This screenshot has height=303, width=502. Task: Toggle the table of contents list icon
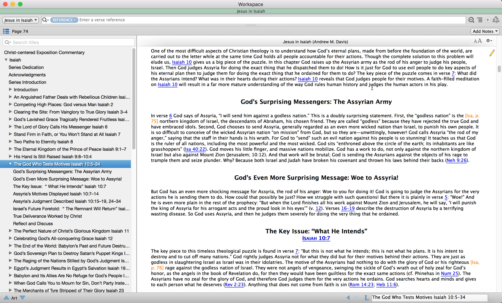point(6,31)
